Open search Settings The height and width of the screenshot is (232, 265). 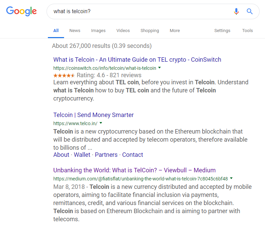click(222, 31)
